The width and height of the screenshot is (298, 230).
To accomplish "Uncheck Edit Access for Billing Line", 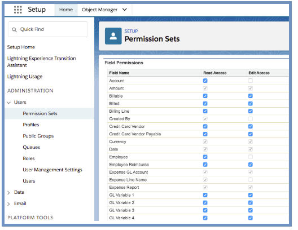I will [x=250, y=111].
